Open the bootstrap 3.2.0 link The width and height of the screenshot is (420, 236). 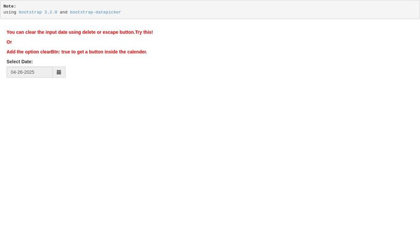point(38,12)
